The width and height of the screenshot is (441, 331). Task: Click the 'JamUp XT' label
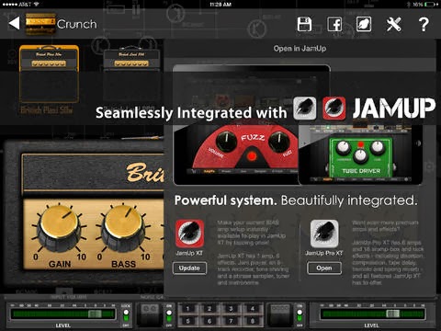point(189,253)
